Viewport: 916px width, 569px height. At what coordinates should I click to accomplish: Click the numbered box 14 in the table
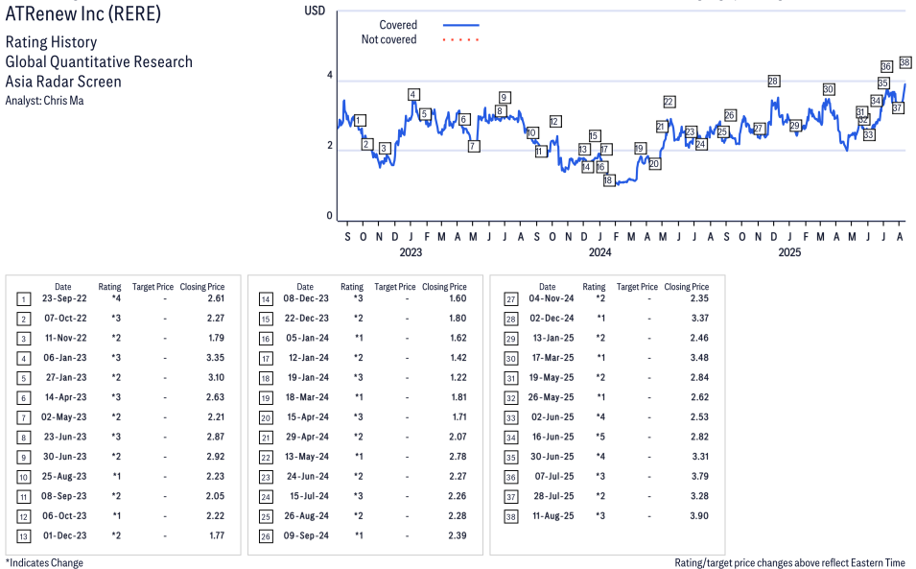pos(266,299)
